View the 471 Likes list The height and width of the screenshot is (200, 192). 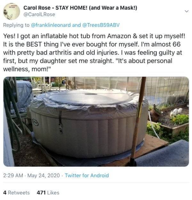pyautogui.click(x=48, y=192)
